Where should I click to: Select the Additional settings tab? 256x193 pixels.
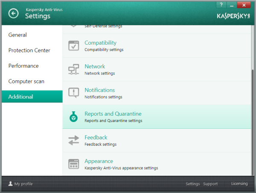[20, 96]
